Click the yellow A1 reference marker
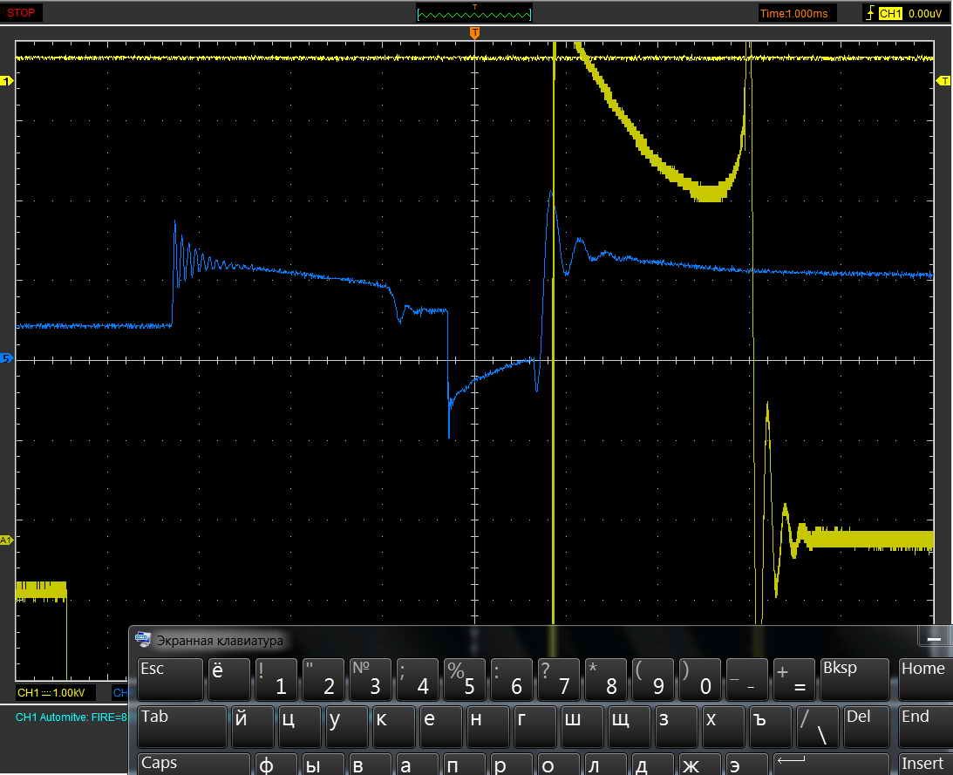This screenshot has width=953, height=775. pyautogui.click(x=8, y=540)
